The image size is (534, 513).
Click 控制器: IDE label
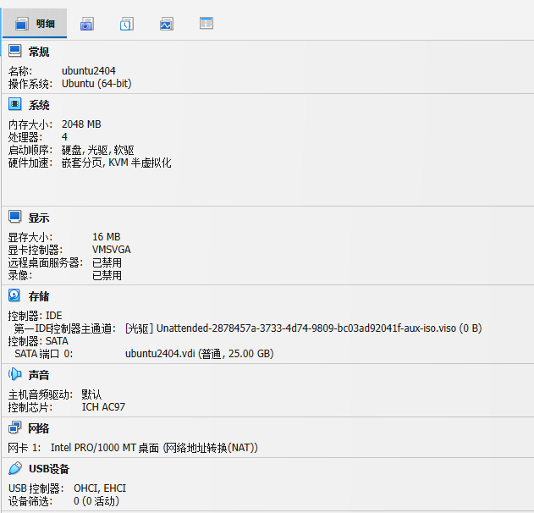pyautogui.click(x=35, y=316)
